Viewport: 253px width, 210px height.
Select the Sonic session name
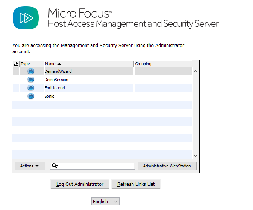pyautogui.click(x=49, y=96)
